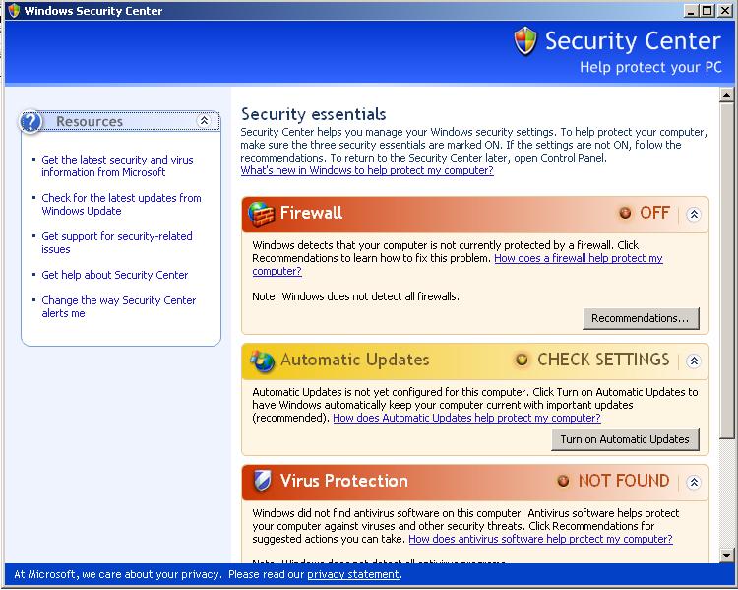Open Get help about Security Center
The width and height of the screenshot is (738, 590).
[115, 275]
